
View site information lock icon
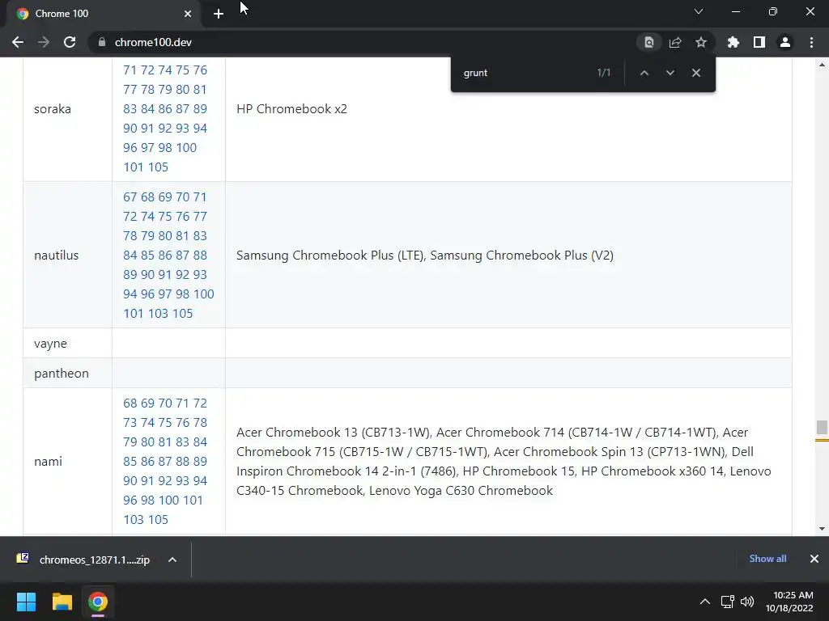pyautogui.click(x=102, y=42)
